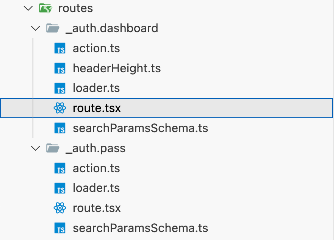
Task: Click the _auth.dashboard folder icon
Action: (52, 28)
